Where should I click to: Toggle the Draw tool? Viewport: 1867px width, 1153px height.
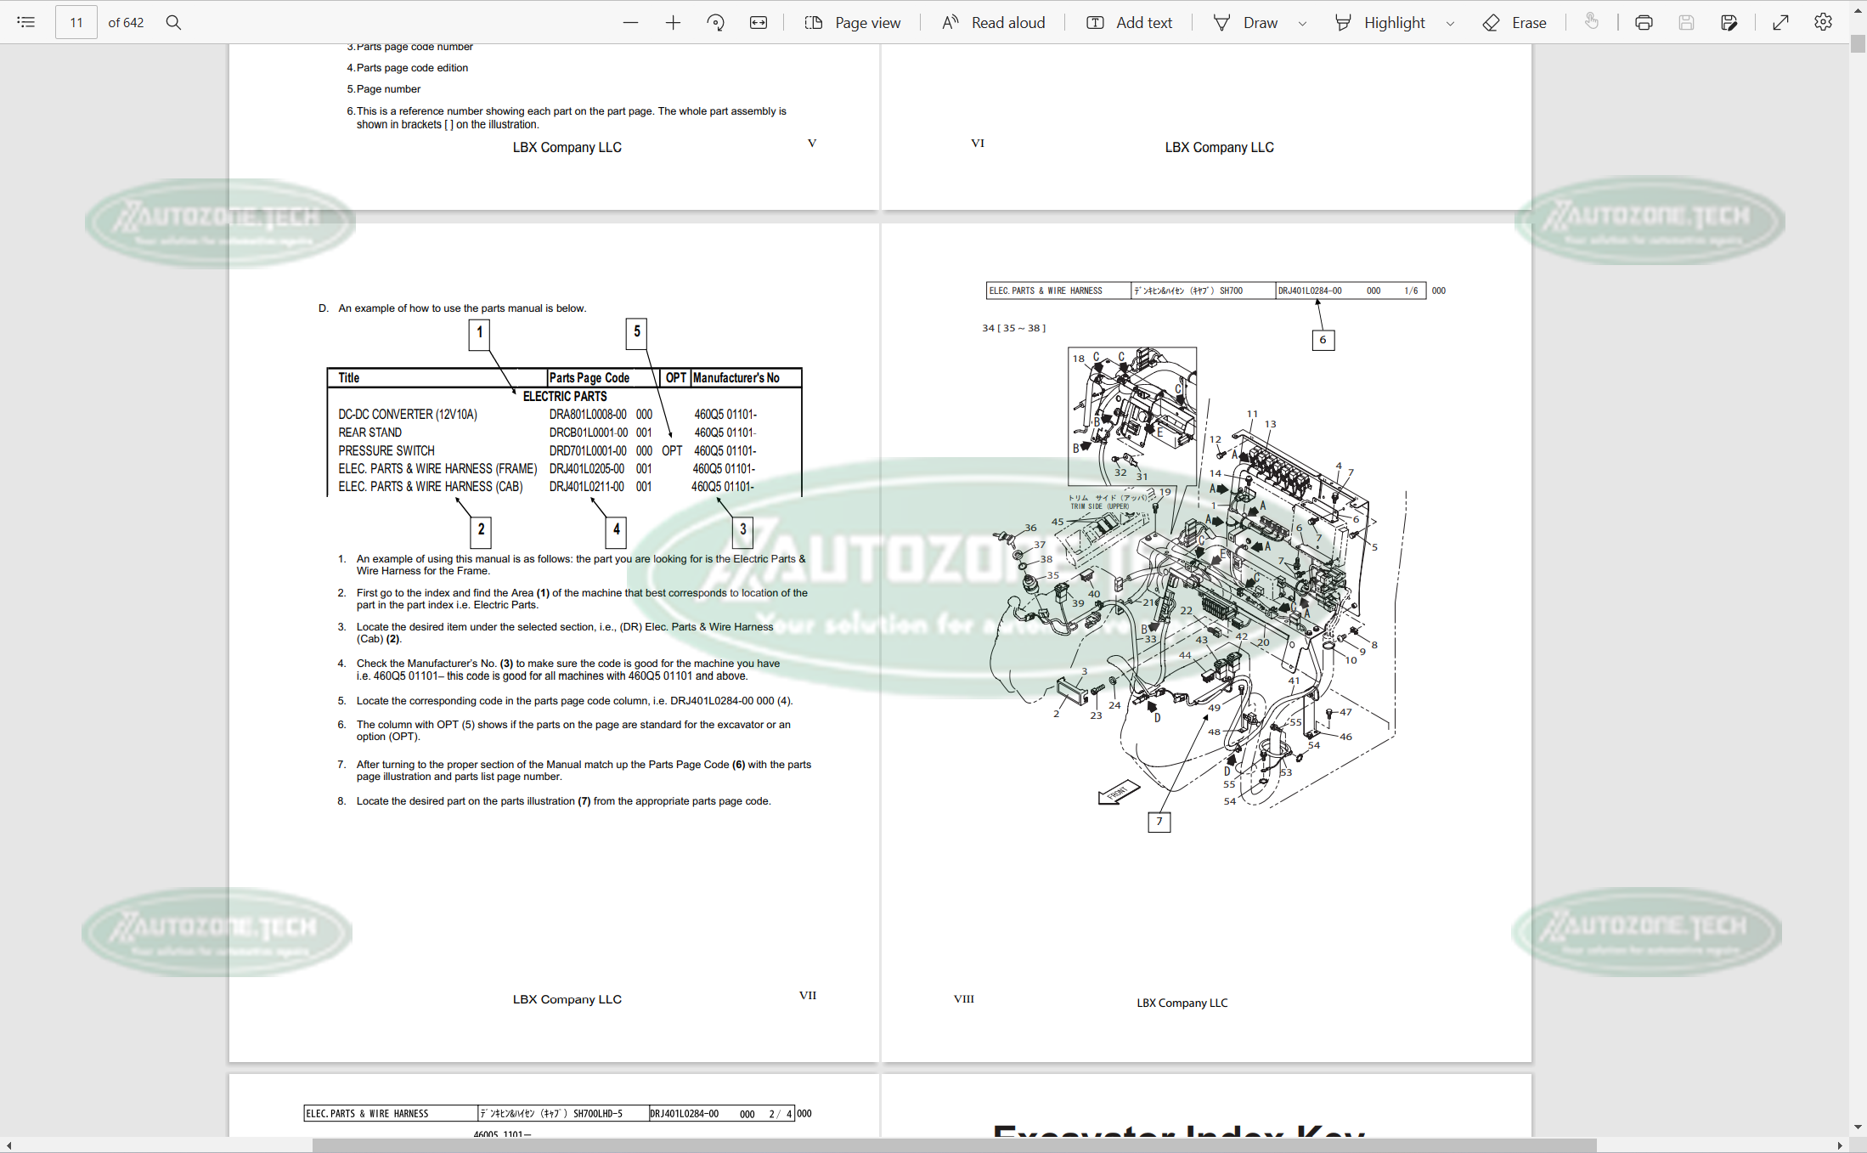(1245, 23)
